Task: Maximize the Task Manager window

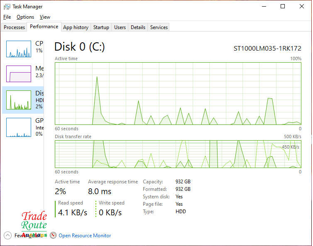Action: [283, 6]
